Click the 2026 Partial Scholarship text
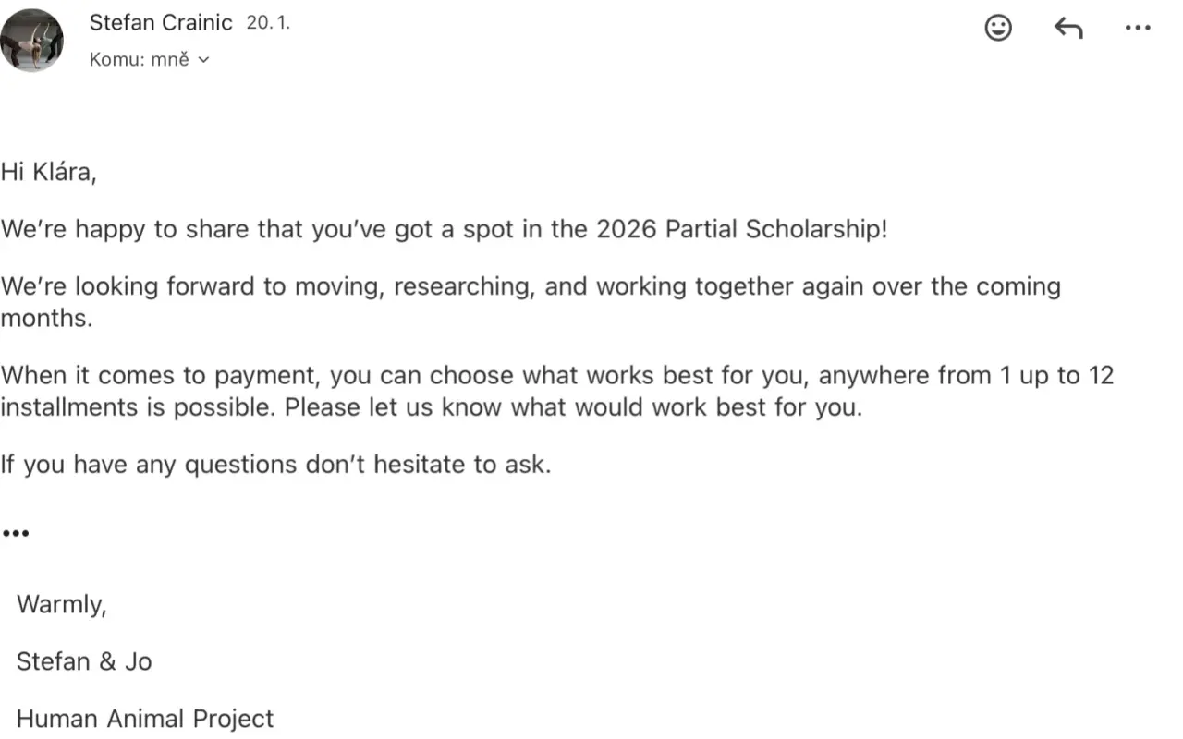Viewport: 1183px width, 739px height. 741,229
